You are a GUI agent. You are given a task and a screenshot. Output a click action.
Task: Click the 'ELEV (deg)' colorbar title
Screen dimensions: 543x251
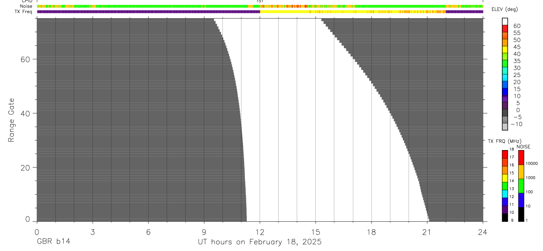coord(505,9)
